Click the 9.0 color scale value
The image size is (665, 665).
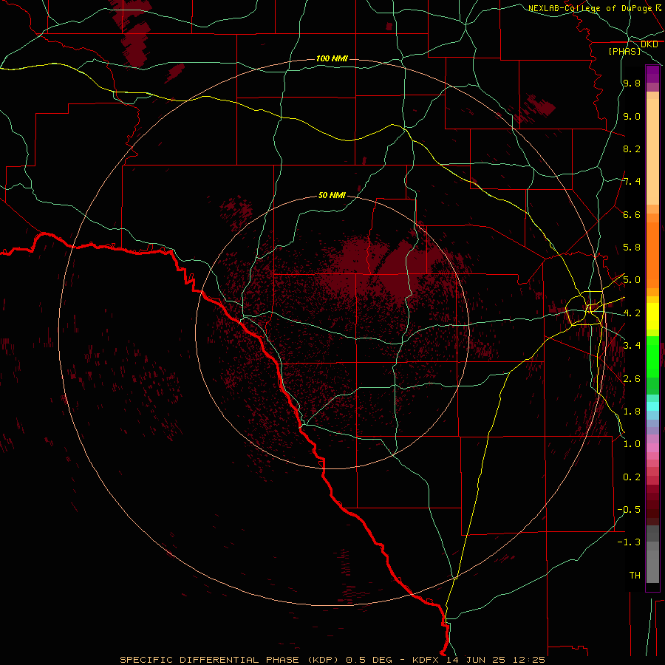click(x=632, y=116)
